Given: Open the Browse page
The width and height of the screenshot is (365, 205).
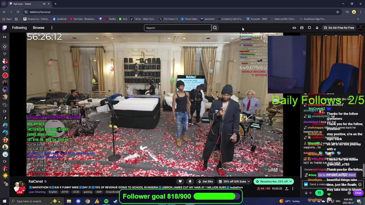Looking at the screenshot, I should pyautogui.click(x=38, y=28).
